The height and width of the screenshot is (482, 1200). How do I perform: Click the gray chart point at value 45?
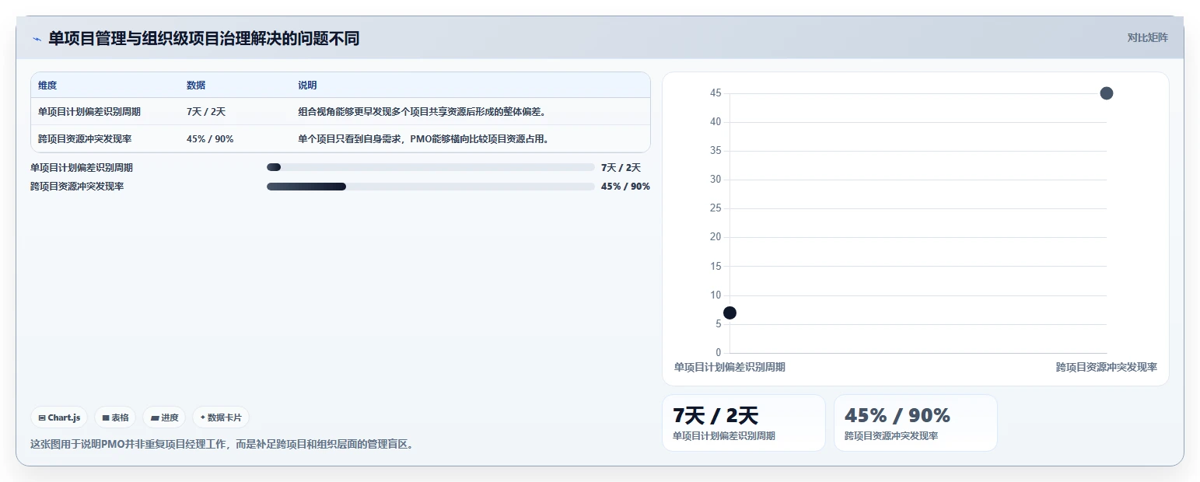point(1107,93)
